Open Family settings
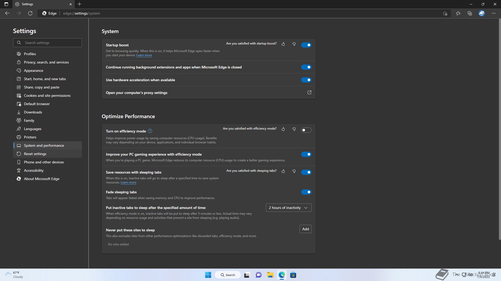The height and width of the screenshot is (281, 501). tap(47, 120)
